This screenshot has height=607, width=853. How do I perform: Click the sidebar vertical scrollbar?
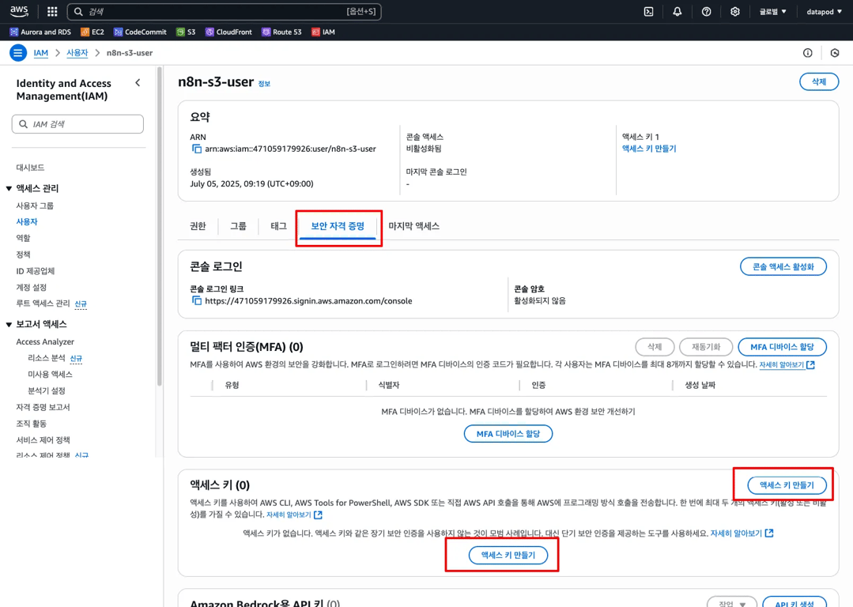160,227
